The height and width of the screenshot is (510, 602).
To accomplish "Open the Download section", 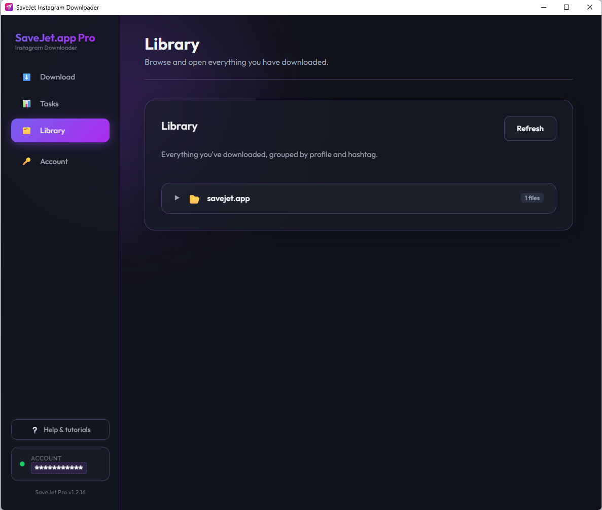I will [x=60, y=77].
